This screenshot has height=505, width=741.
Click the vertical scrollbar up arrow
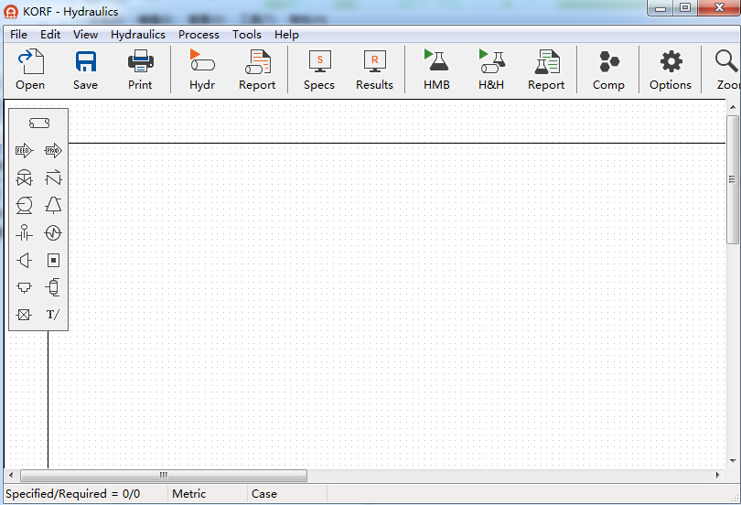pos(734,108)
